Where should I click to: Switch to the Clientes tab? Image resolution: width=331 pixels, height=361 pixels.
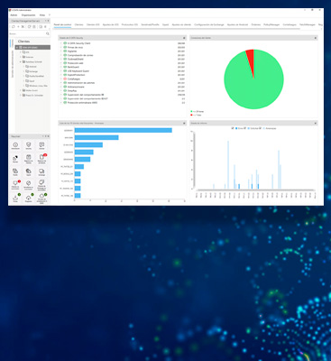click(x=78, y=24)
